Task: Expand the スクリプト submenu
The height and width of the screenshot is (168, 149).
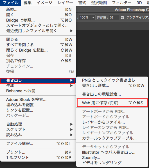Action: click(x=38, y=130)
